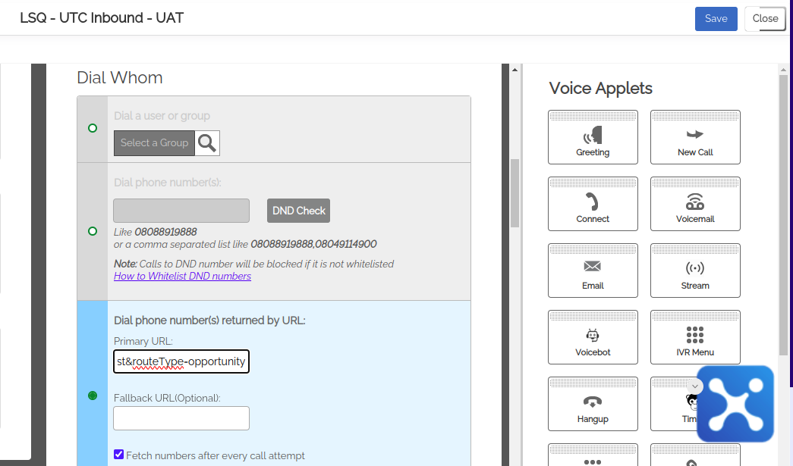The width and height of the screenshot is (793, 466).
Task: Click the Fallback URL input field
Action: click(x=181, y=418)
